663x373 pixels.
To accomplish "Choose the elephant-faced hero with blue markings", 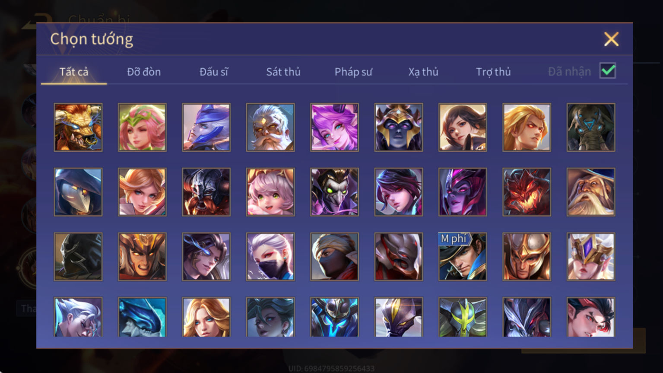I will pyautogui.click(x=591, y=127).
